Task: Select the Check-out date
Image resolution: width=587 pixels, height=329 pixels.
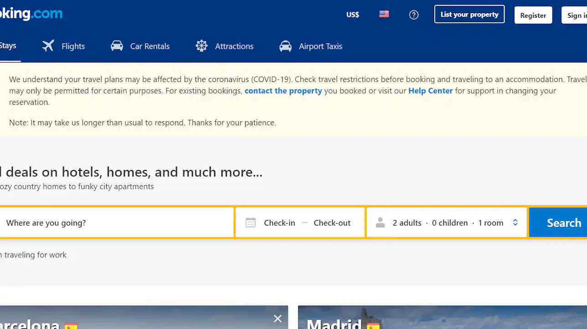Action: pos(332,223)
